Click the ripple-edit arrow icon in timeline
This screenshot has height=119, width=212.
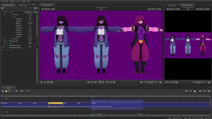(200, 91)
